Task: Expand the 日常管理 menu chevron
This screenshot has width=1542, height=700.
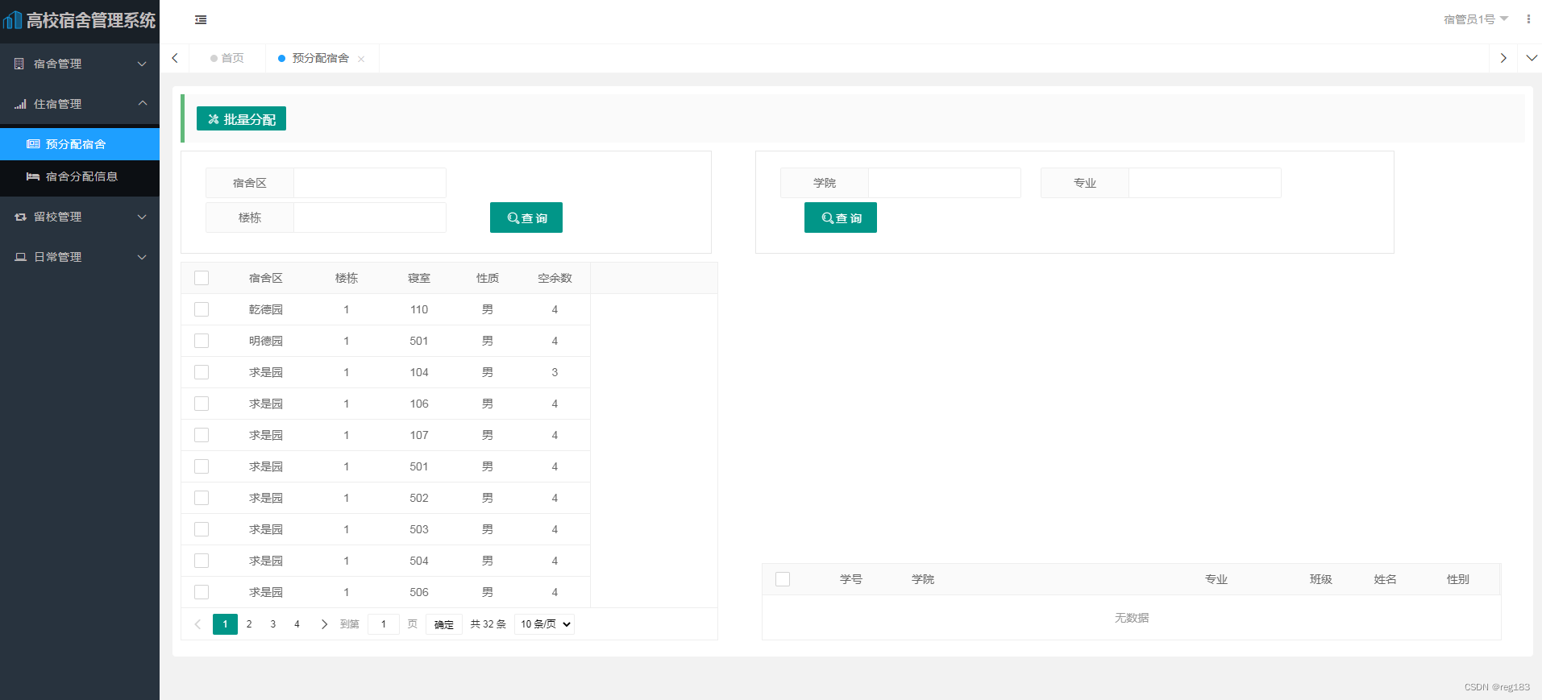Action: tap(142, 257)
